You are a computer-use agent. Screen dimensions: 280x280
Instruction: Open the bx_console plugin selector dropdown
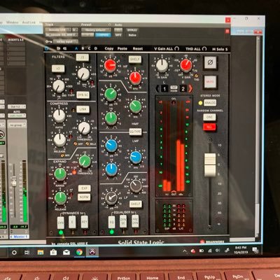click(x=62, y=35)
